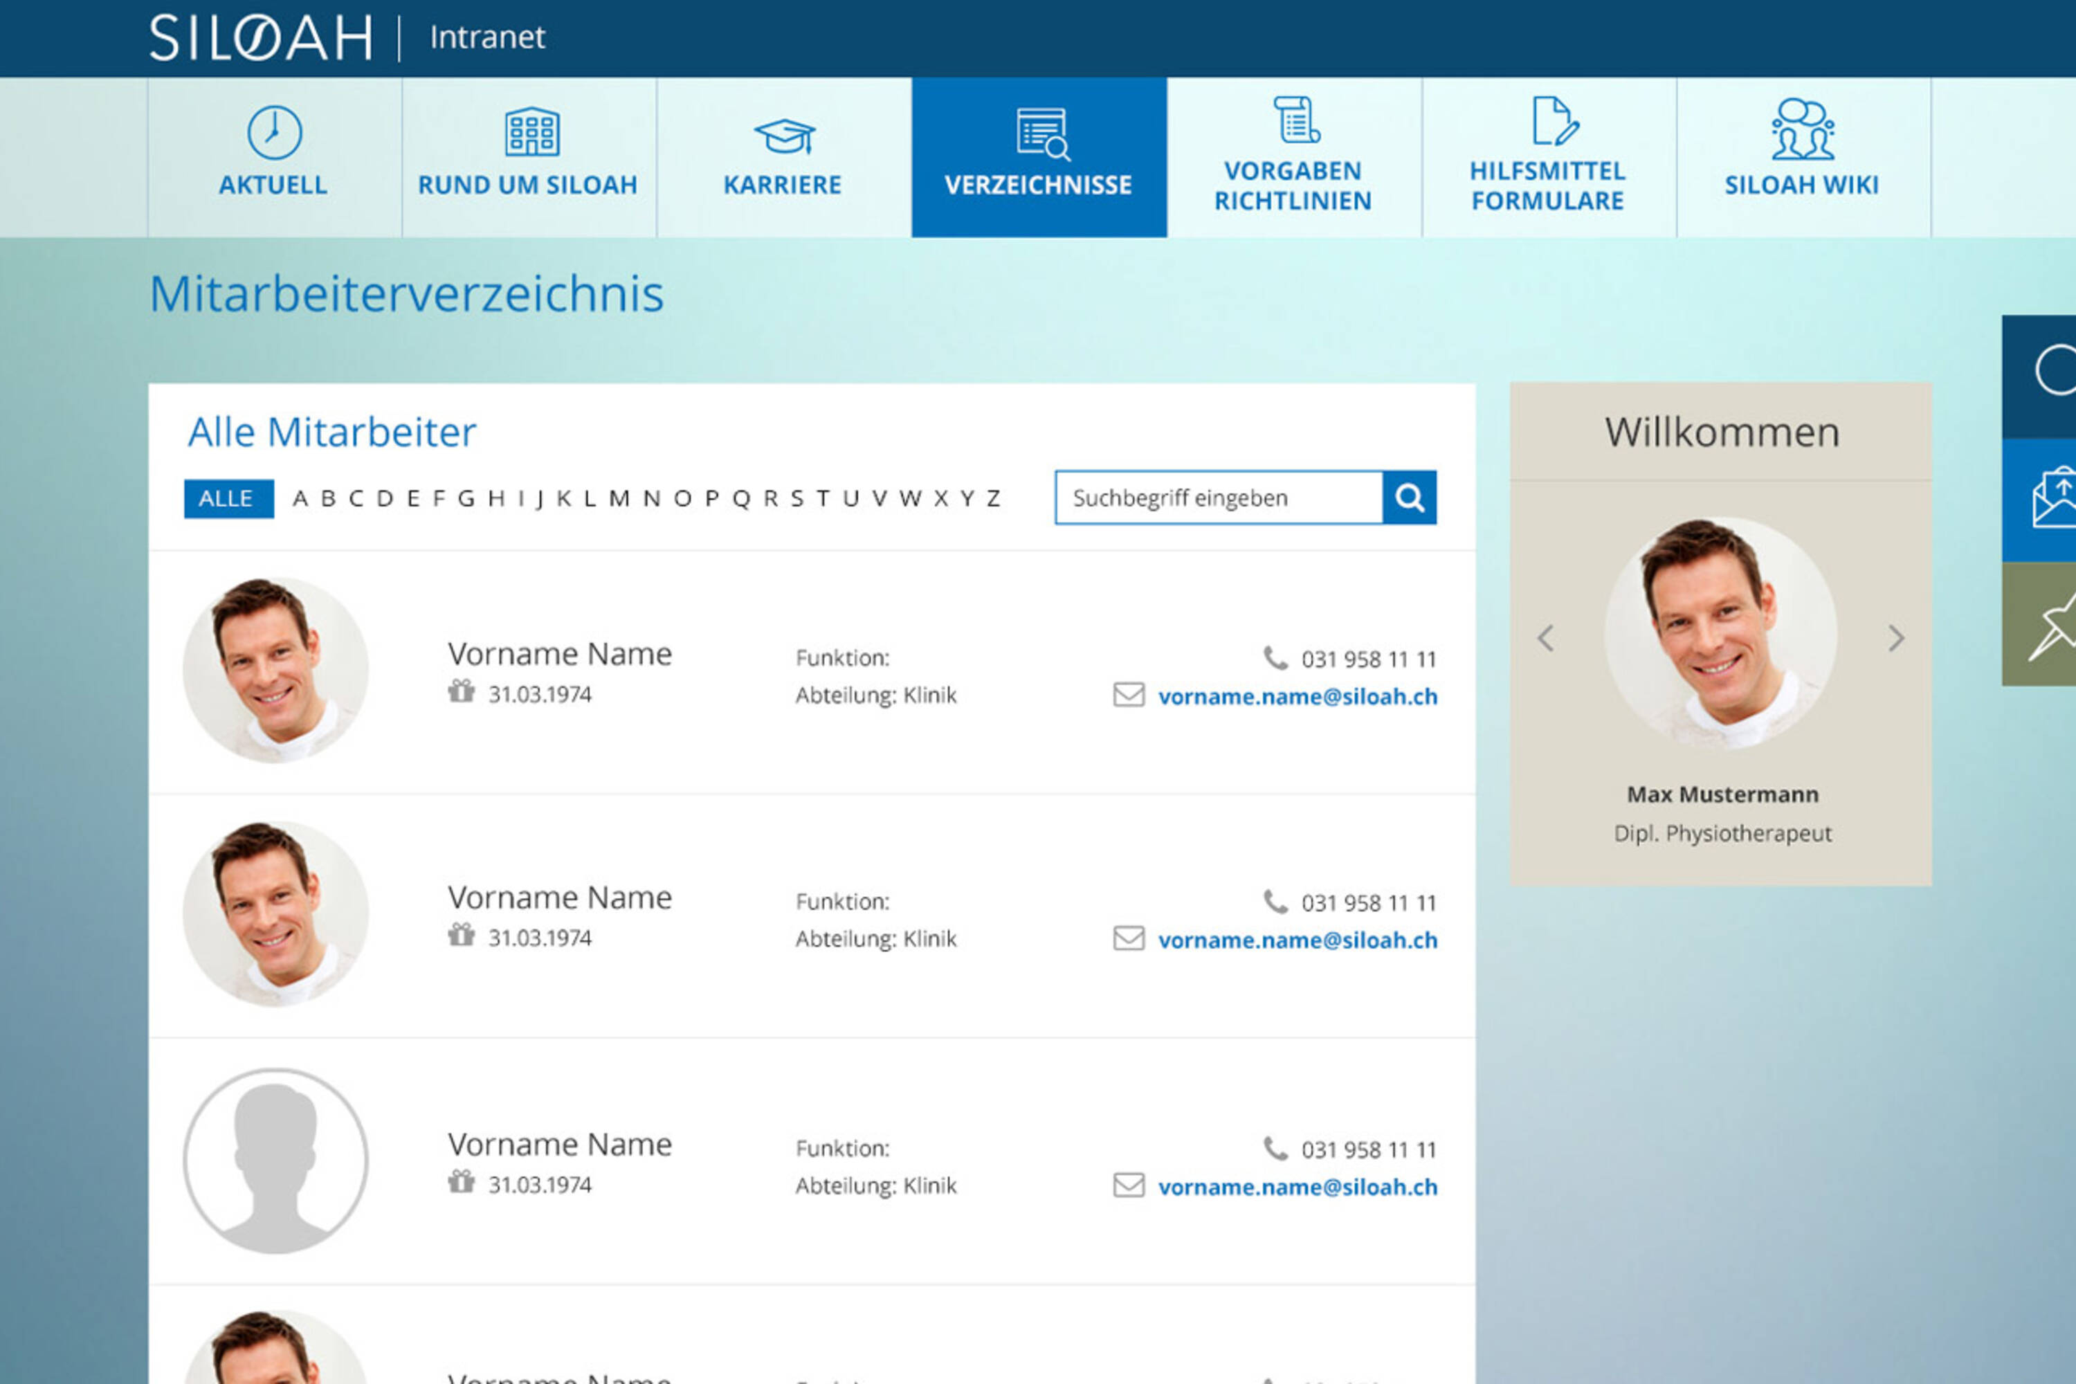The height and width of the screenshot is (1384, 2076).
Task: Open the dark blue side tab
Action: click(x=2039, y=377)
